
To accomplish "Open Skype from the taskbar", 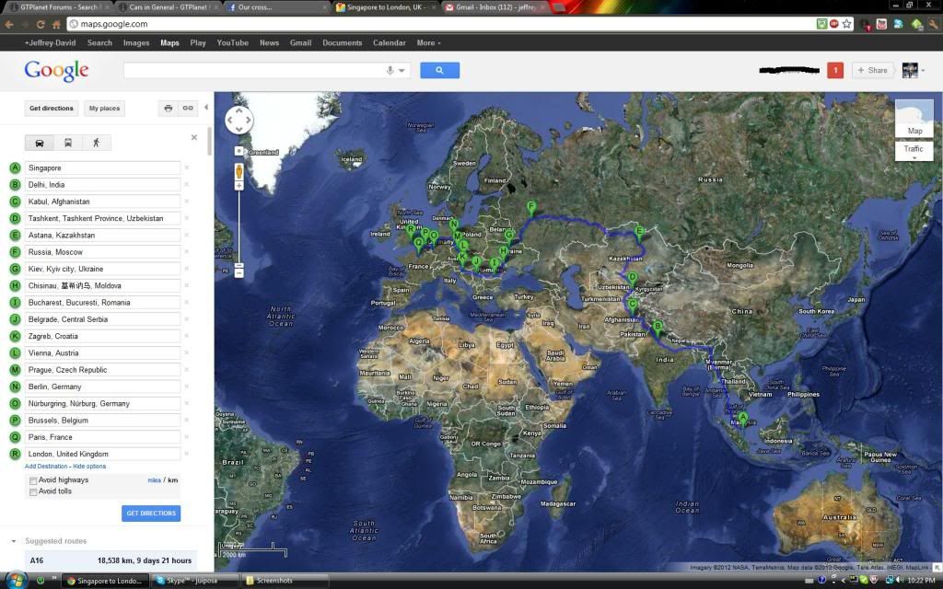I will click(x=195, y=581).
